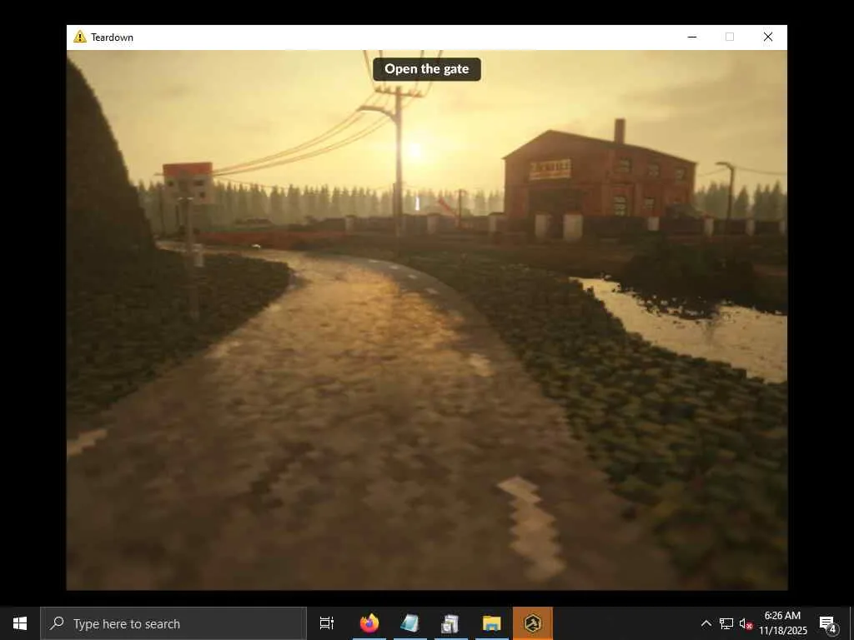Open the clock showing 6:26 AM
This screenshot has width=854, height=640.
click(782, 623)
